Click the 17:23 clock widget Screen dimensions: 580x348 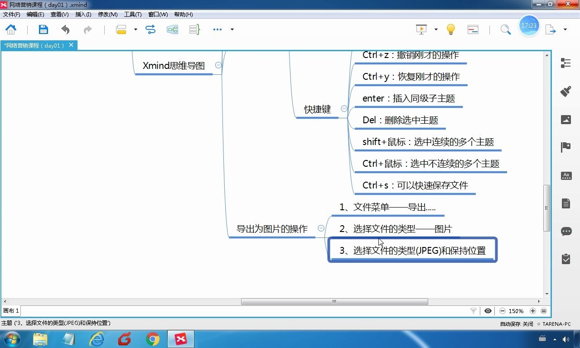(529, 26)
